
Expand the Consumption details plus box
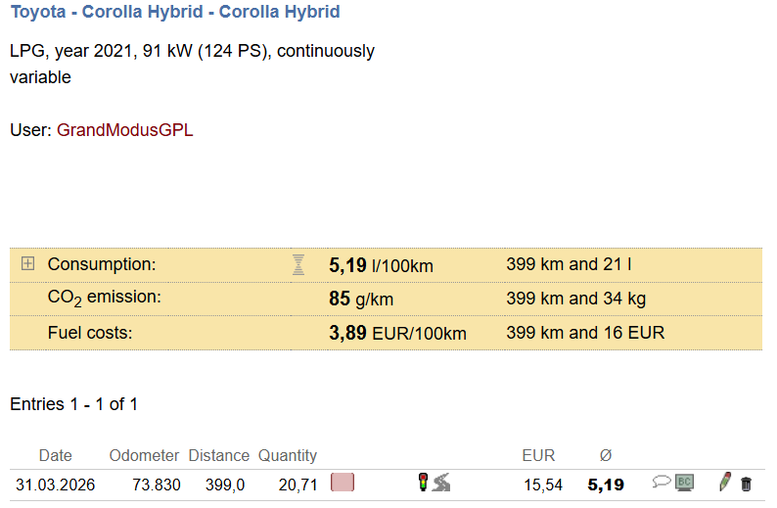click(27, 263)
